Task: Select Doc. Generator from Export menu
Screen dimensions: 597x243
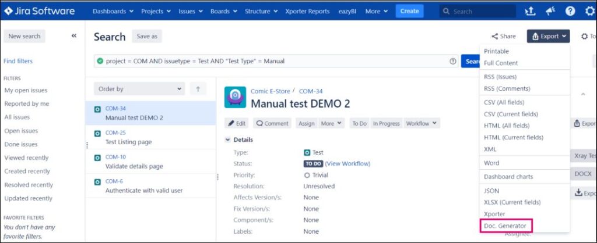Action: (x=505, y=226)
